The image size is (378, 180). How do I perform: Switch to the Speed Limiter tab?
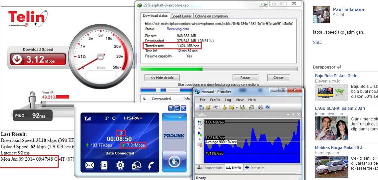coord(181,16)
